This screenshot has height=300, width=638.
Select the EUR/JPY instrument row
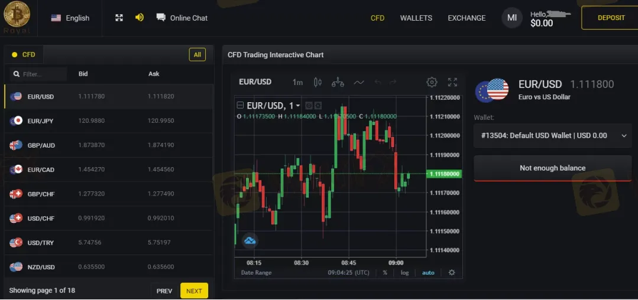[x=109, y=120]
